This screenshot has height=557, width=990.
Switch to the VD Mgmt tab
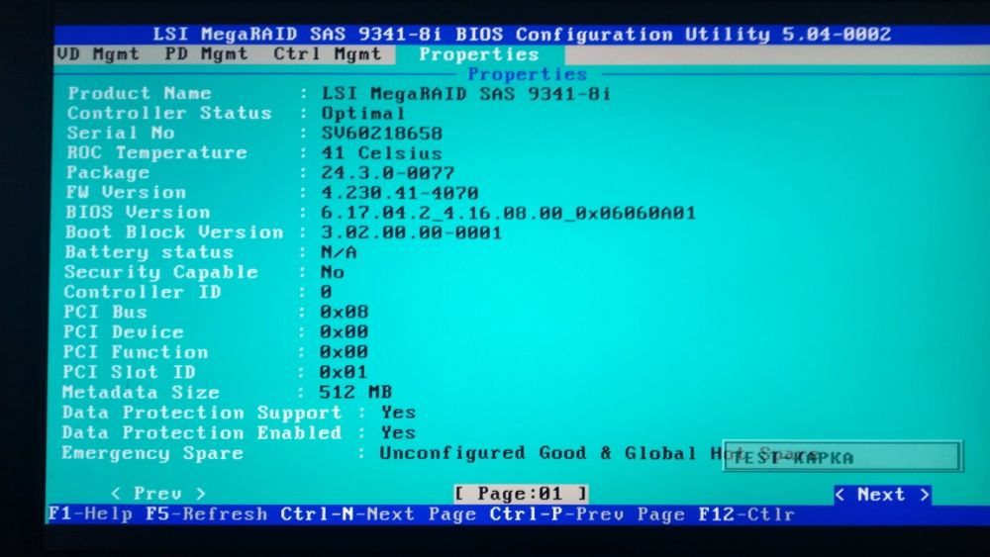98,54
